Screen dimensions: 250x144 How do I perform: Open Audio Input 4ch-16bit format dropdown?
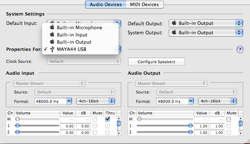click(96, 101)
